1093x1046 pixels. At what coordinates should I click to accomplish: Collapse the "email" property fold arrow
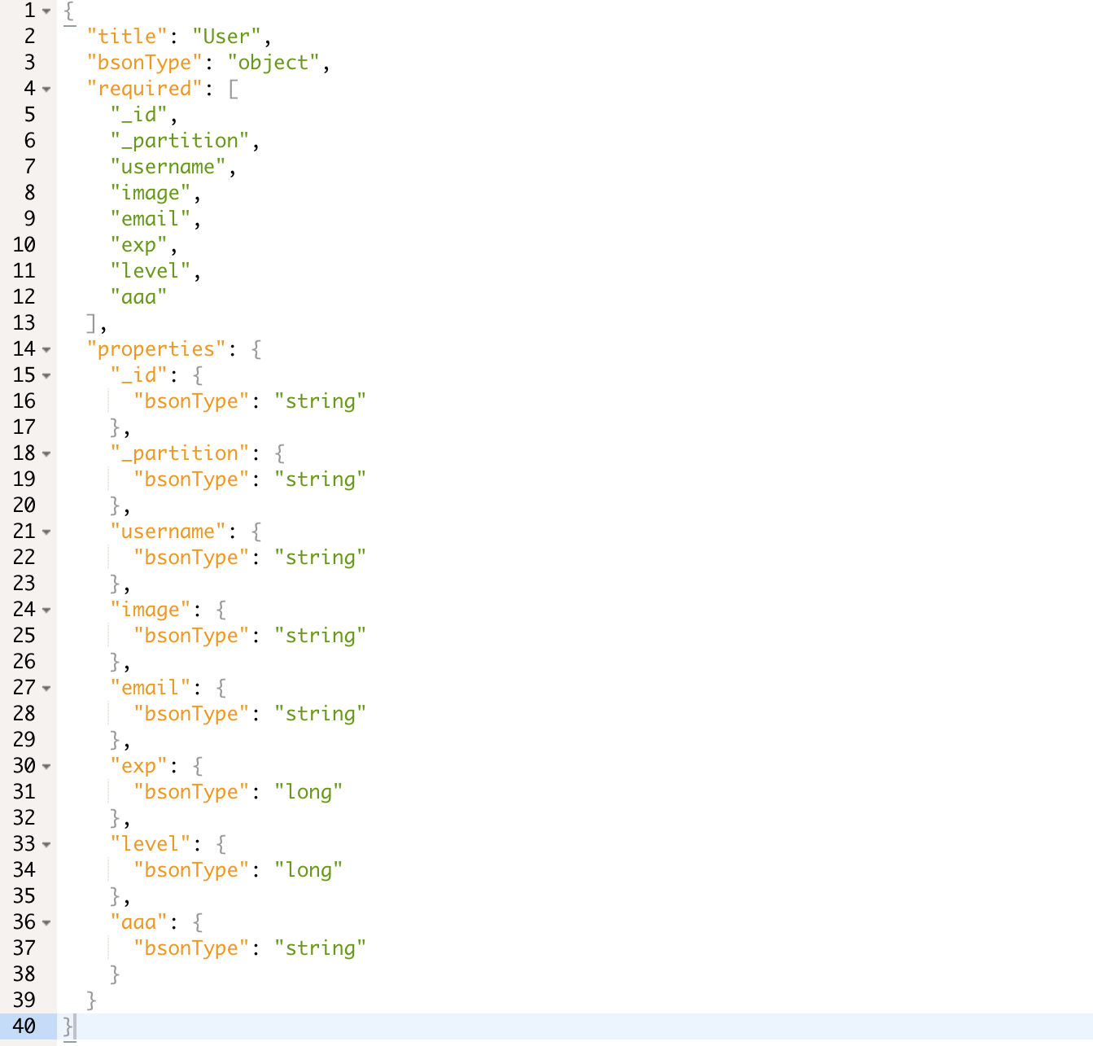click(46, 689)
